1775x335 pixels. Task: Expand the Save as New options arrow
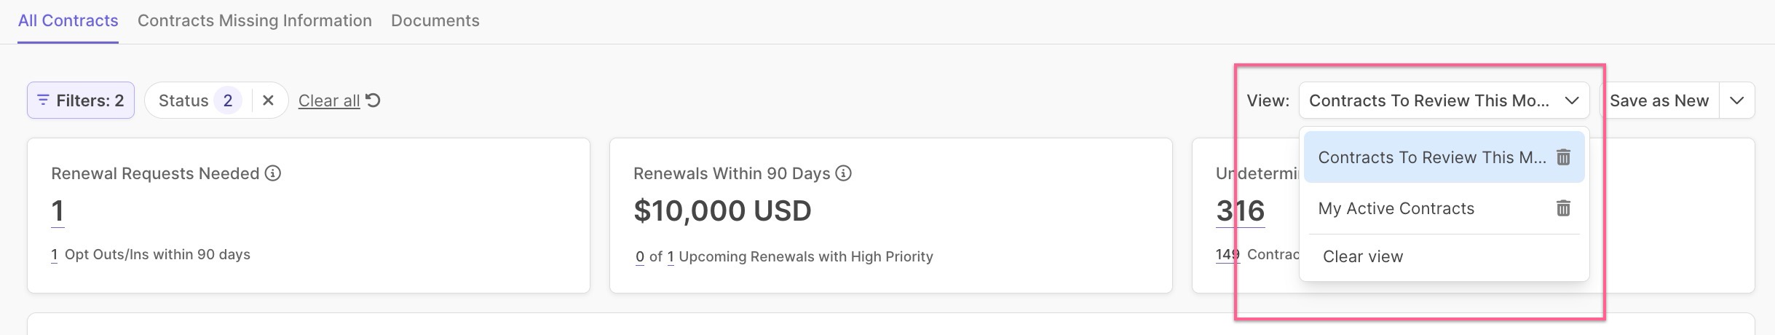coord(1737,100)
